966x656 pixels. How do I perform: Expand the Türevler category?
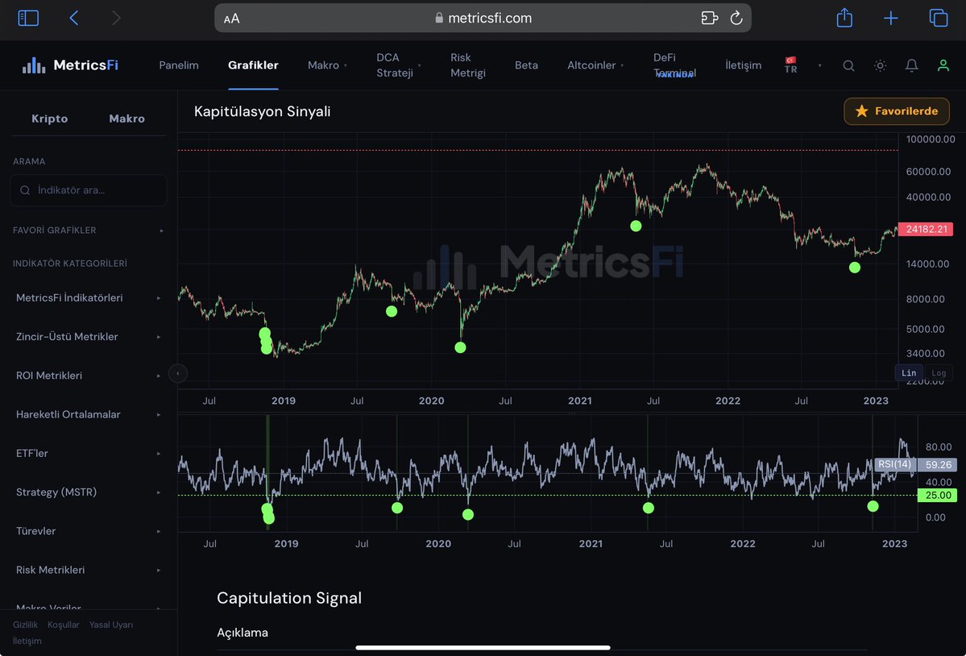(x=88, y=530)
